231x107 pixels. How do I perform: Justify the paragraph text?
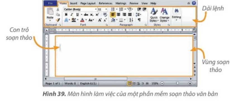tap(130, 15)
